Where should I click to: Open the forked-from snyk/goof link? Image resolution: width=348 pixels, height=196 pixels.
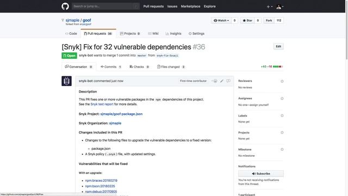85,24
